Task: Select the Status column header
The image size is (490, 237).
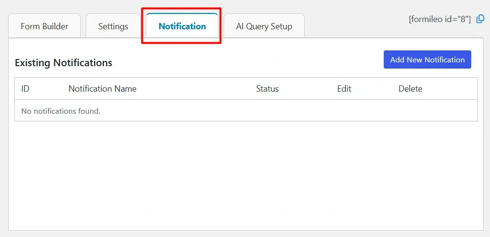Action: click(267, 89)
